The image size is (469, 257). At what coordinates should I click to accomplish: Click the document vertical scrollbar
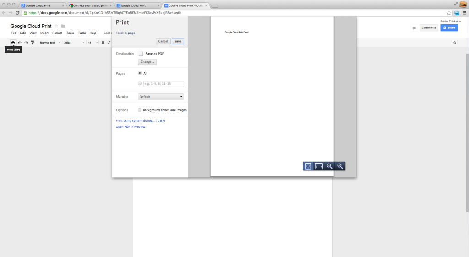click(x=467, y=133)
